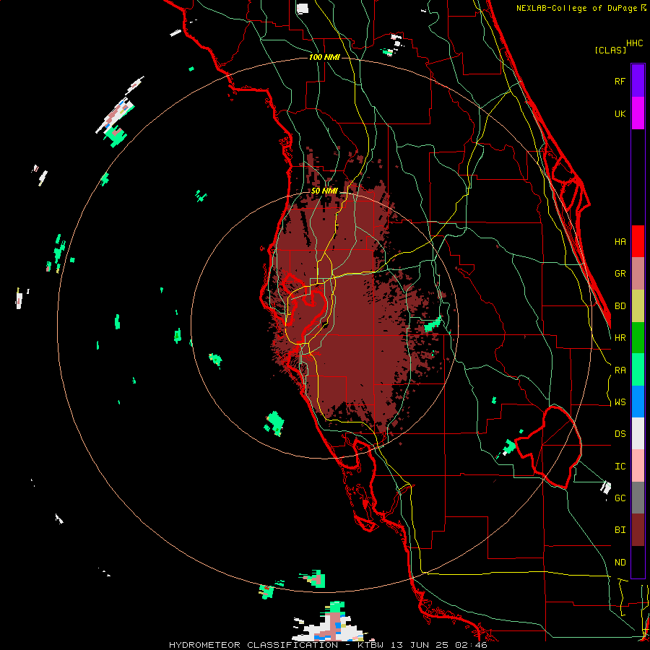The width and height of the screenshot is (650, 650).
Task: Click the 100 NMI range ring label
Action: [324, 57]
